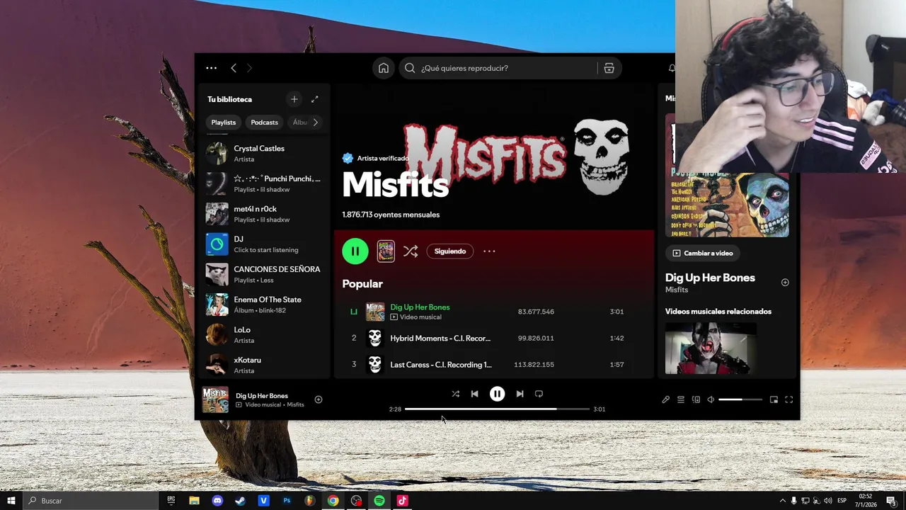906x510 pixels.
Task: Adjust the Spotify volume slider
Action: click(740, 399)
